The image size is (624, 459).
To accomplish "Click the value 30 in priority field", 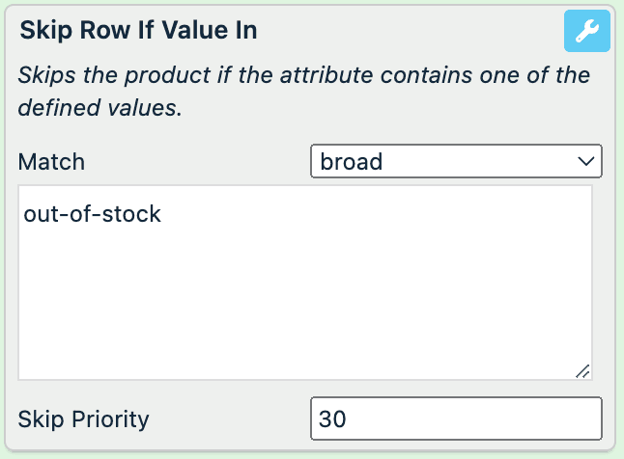I will tap(333, 419).
